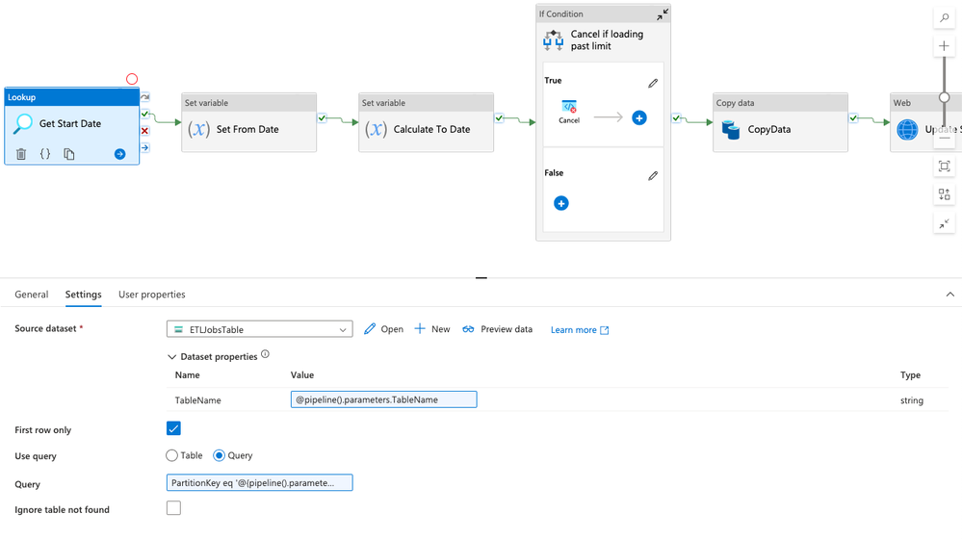Delete the Get Start Date lookup activity
The image size is (962, 539).
pyautogui.click(x=21, y=154)
